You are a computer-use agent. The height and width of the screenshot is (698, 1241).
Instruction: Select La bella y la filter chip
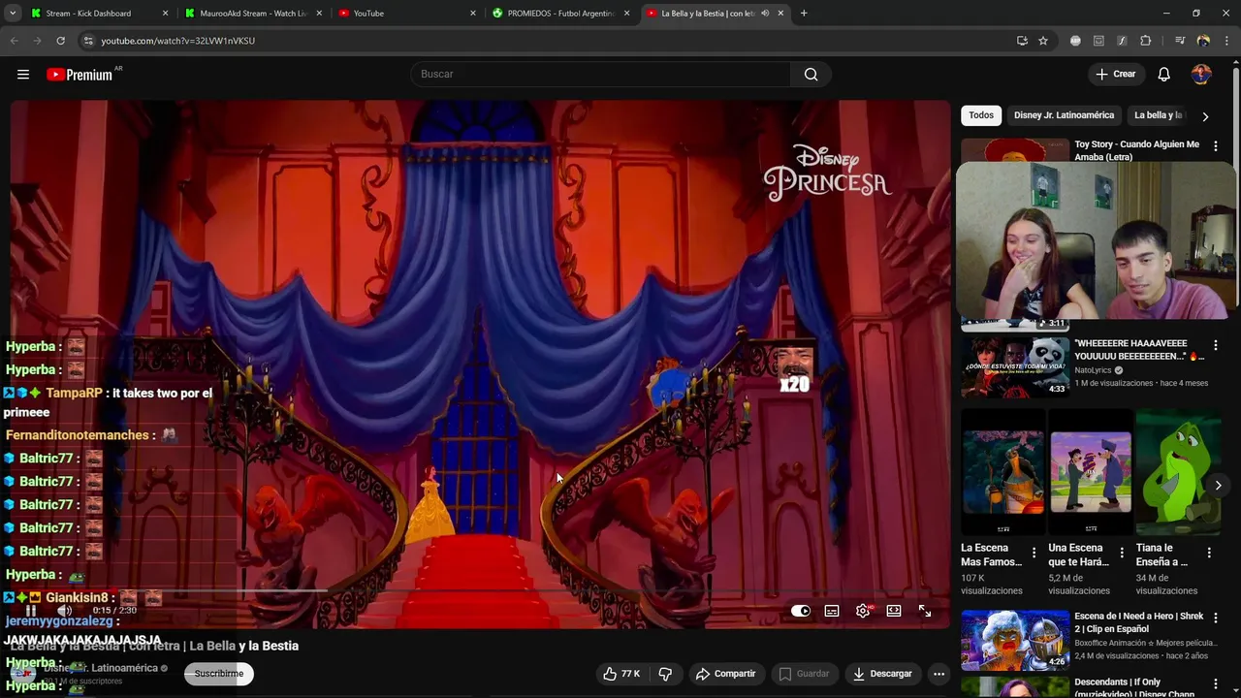point(1158,115)
